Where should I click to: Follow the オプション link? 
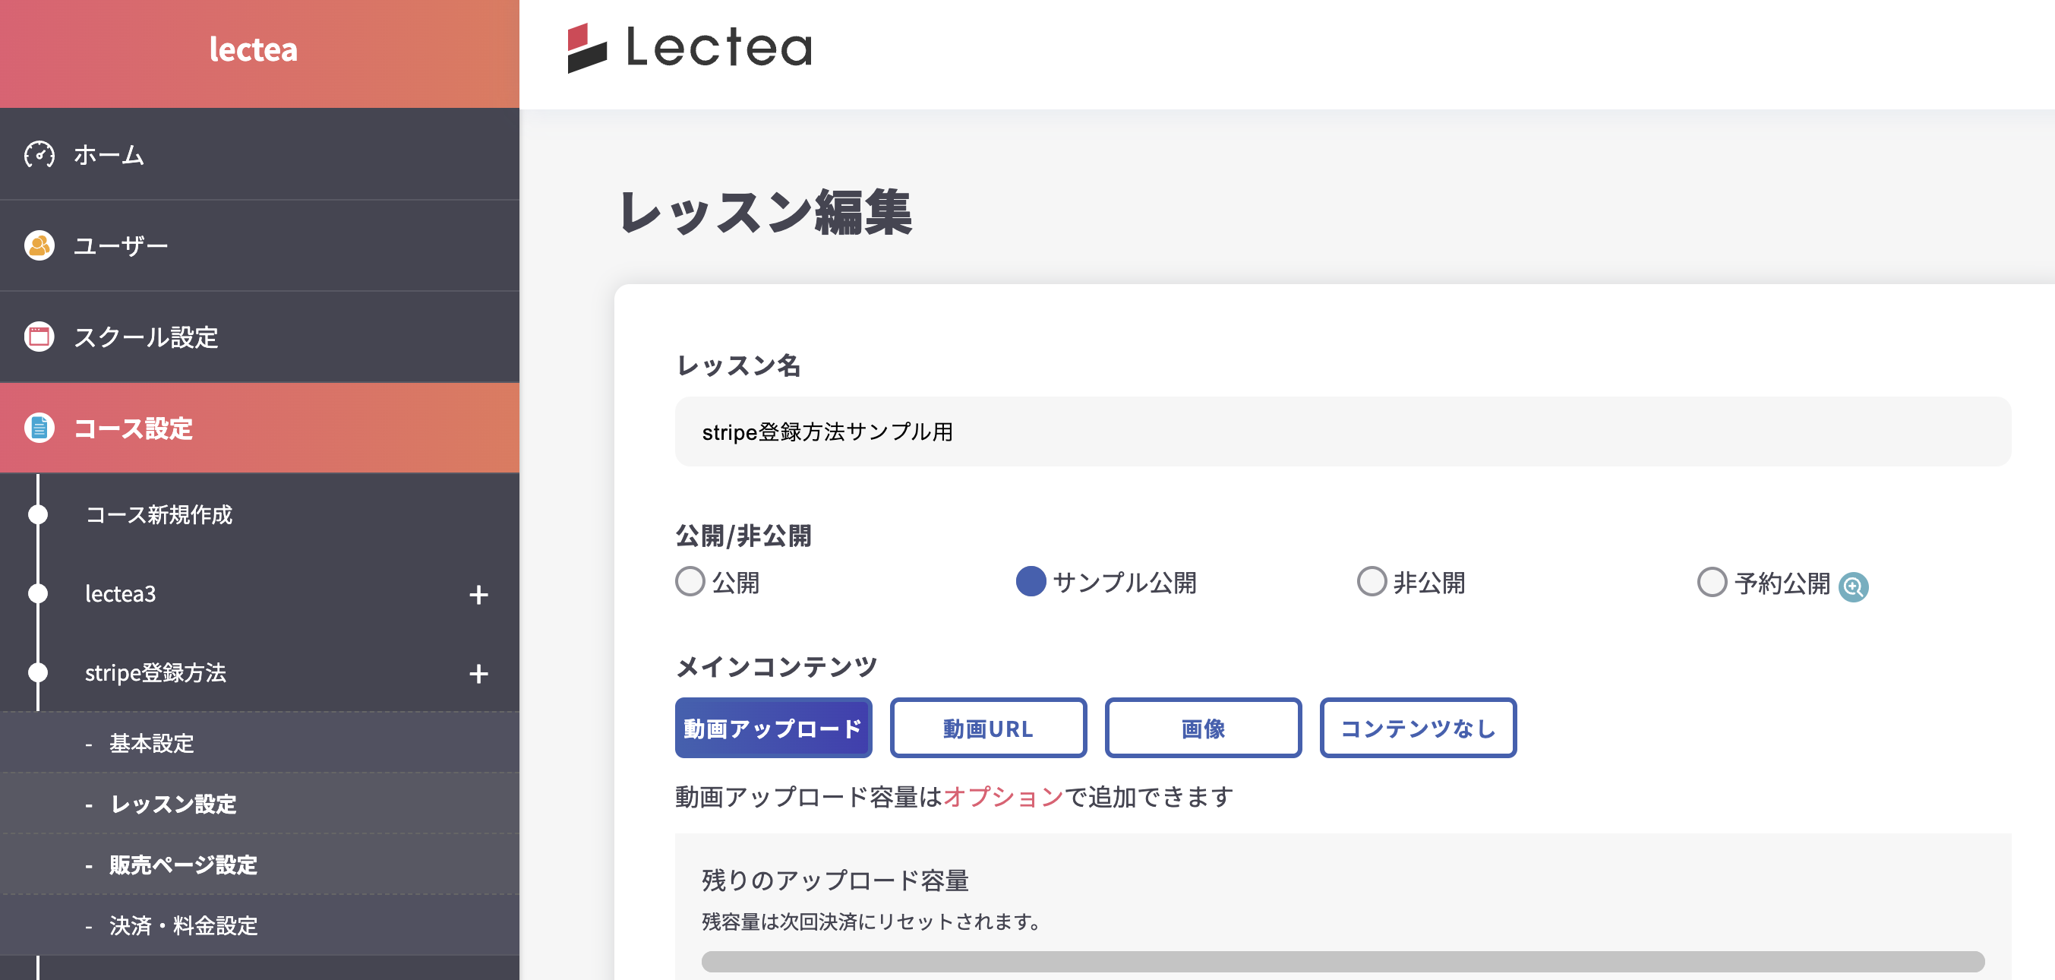pyautogui.click(x=1002, y=796)
